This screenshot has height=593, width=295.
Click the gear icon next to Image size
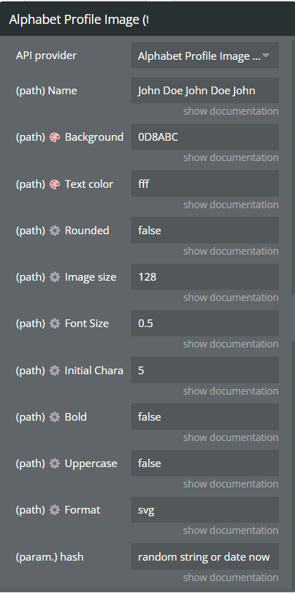click(x=55, y=277)
